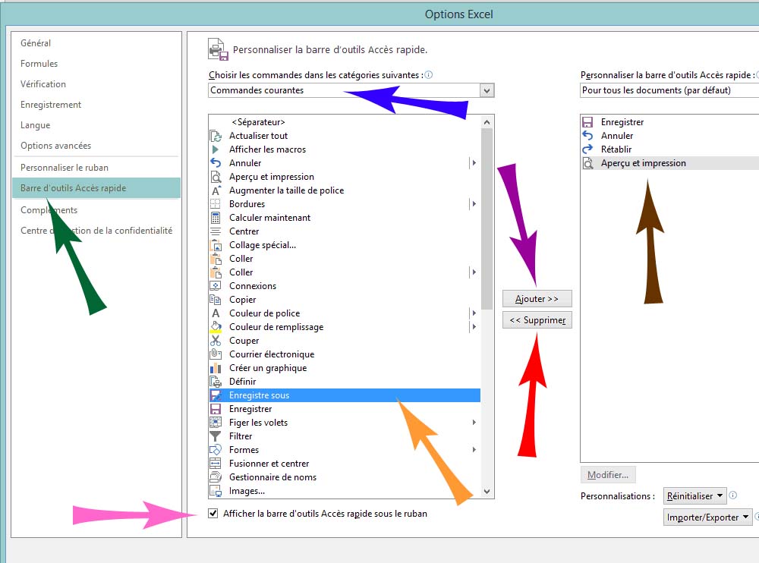The height and width of the screenshot is (563, 759).
Task: Click the Personnalisations info icon
Action: (733, 495)
